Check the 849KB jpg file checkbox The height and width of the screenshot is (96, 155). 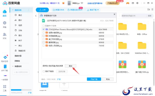pos(43,36)
